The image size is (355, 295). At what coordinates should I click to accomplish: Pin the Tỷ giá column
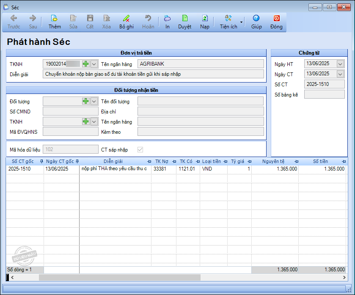250,161
